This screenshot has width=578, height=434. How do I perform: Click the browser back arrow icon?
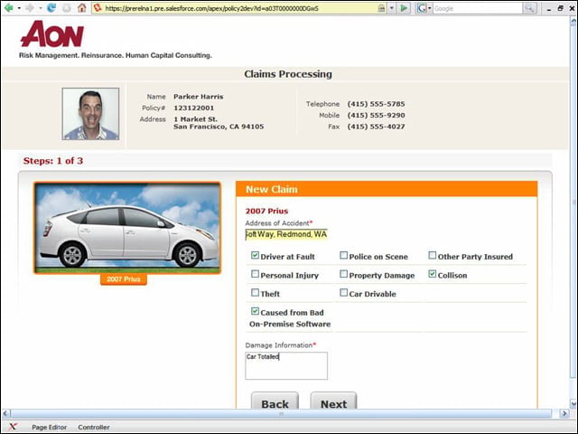8,8
